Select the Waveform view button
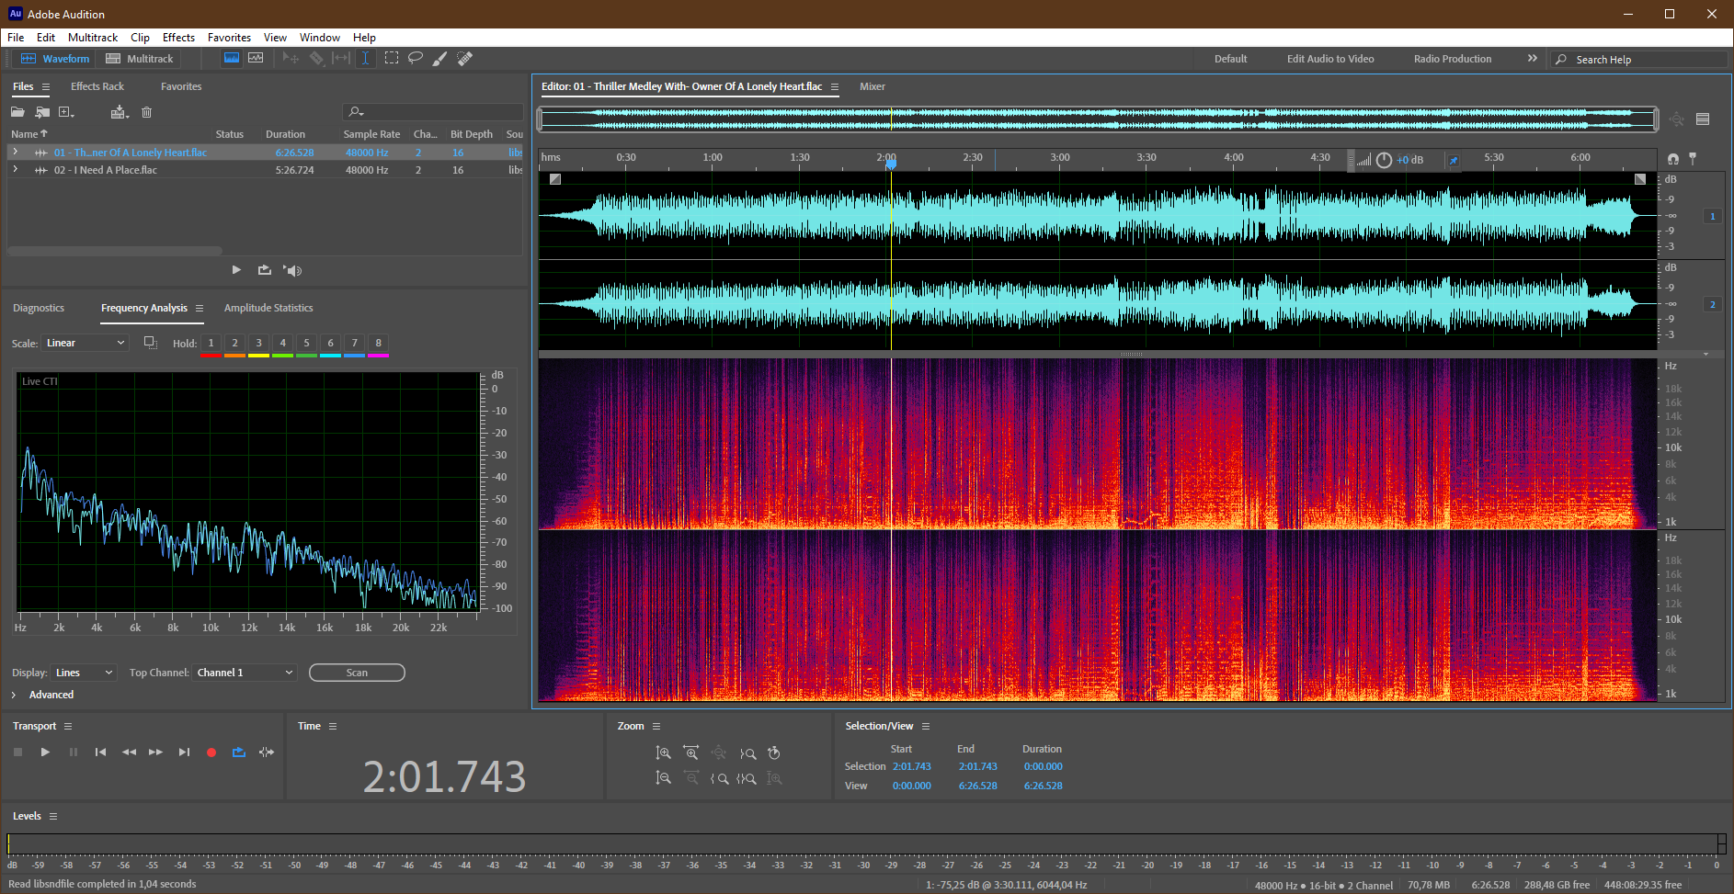 click(56, 58)
